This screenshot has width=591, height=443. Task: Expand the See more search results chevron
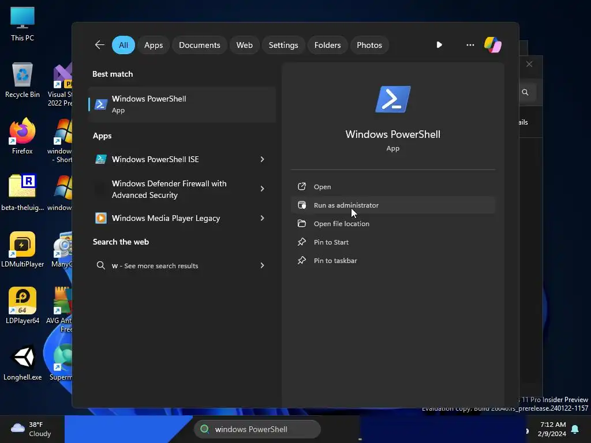[x=263, y=265]
